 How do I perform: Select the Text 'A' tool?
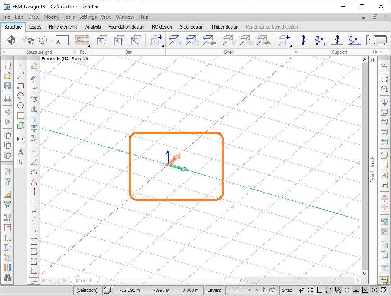click(x=20, y=152)
